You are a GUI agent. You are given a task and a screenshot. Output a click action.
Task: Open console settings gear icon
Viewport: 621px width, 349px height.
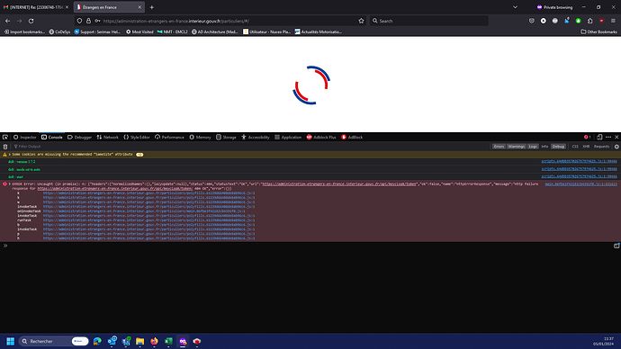pyautogui.click(x=616, y=147)
